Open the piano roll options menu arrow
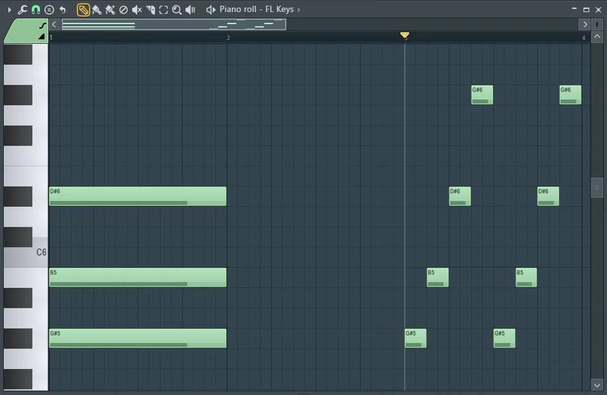 [10, 10]
